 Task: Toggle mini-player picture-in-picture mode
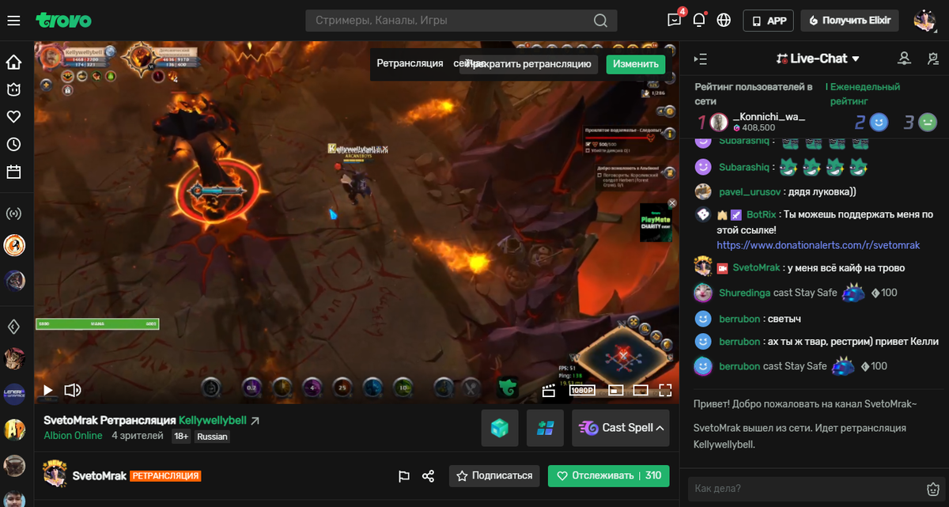point(616,390)
